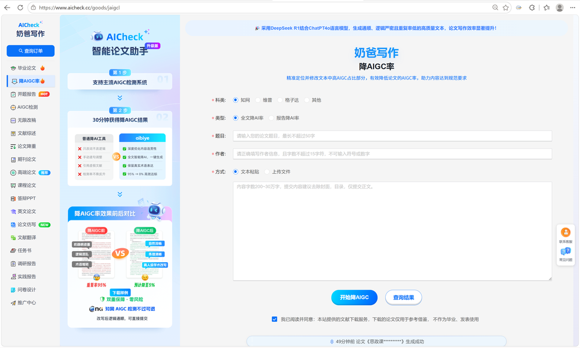Click the DeepSeek R1 announcement banner
This screenshot has height=348, width=580.
[376, 28]
